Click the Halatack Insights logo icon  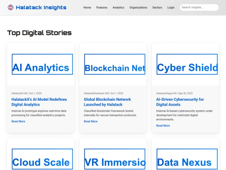10,8
